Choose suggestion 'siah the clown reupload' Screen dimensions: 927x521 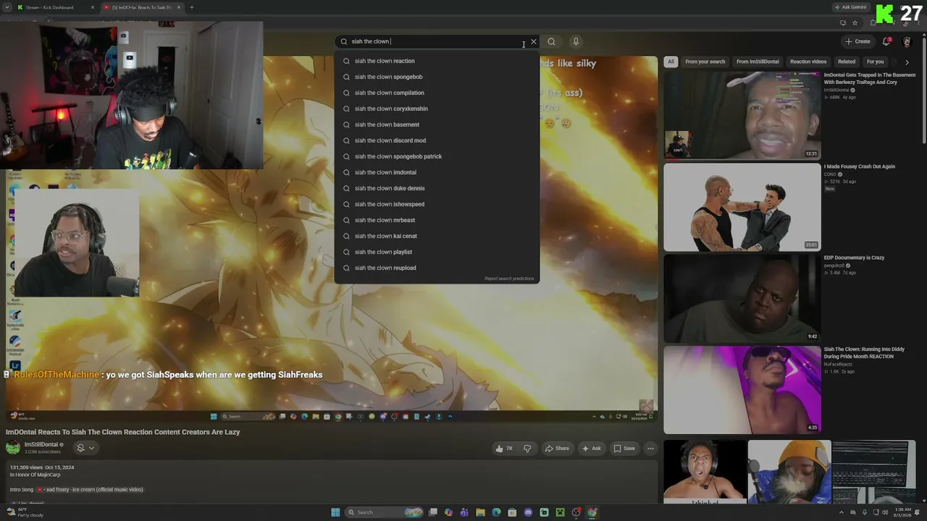[437, 268]
